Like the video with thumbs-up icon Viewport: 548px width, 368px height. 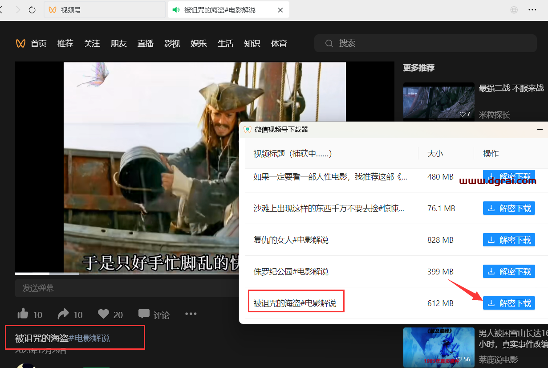click(23, 314)
